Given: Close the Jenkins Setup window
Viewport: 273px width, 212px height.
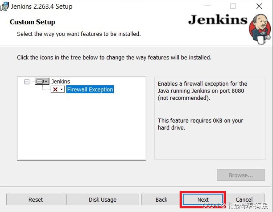Looking at the screenshot, I should pyautogui.click(x=259, y=6).
